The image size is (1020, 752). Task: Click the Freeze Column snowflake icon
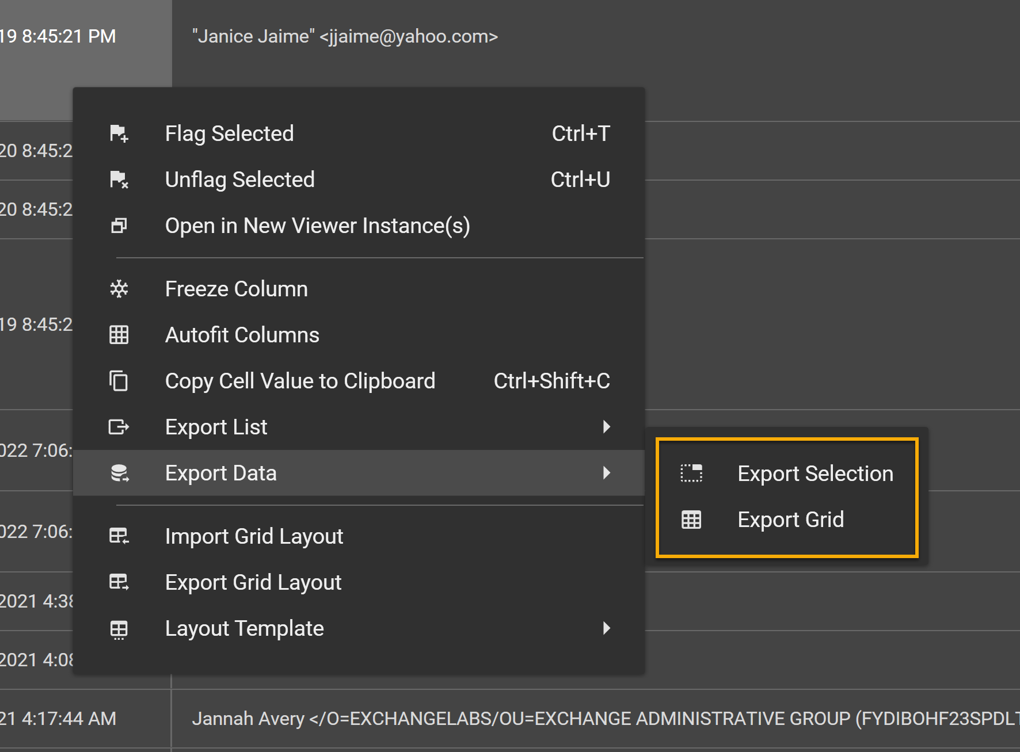point(119,289)
